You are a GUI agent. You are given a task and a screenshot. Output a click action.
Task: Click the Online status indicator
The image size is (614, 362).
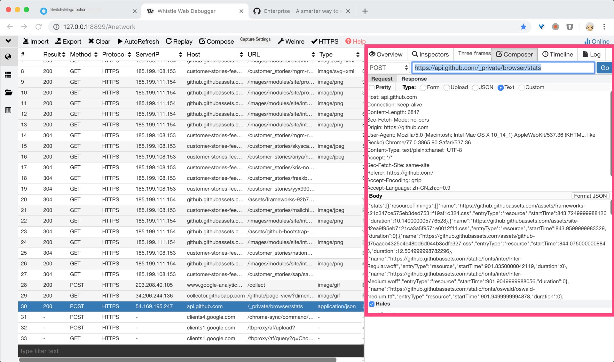[597, 41]
